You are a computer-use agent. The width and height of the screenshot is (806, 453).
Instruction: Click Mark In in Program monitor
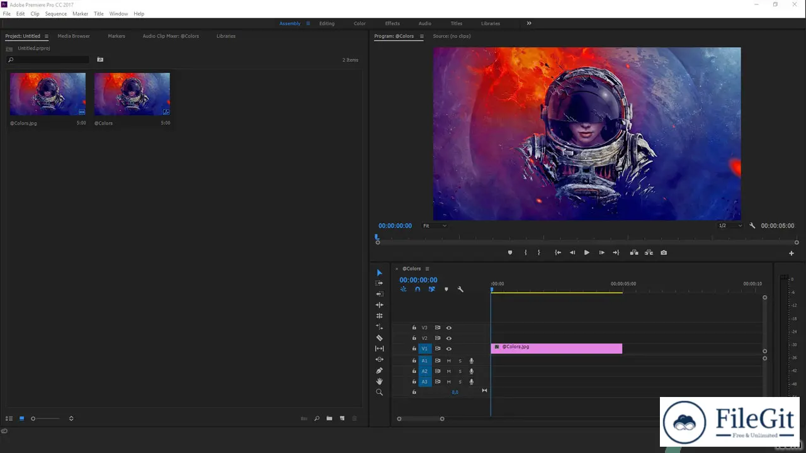[526, 252]
